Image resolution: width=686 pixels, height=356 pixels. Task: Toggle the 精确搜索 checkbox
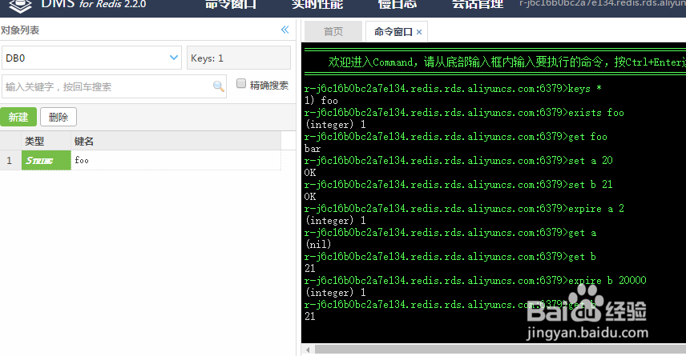click(241, 83)
